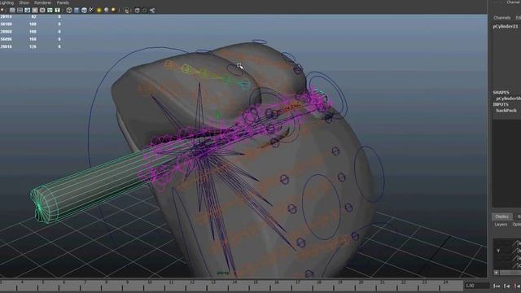Toggle the safe action icon

(x=50, y=11)
